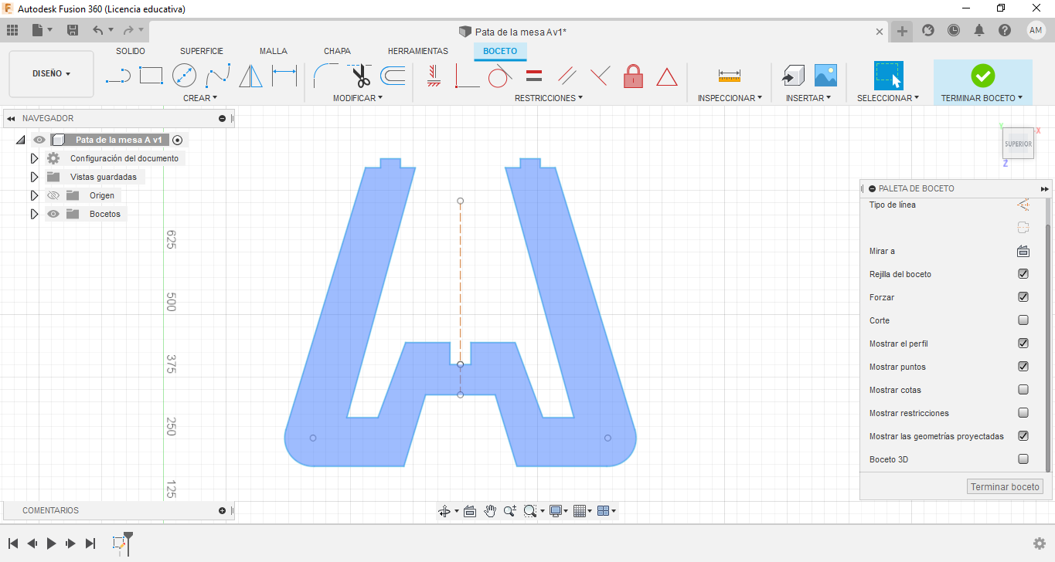The height and width of the screenshot is (562, 1055).
Task: Apply the Coincident constraint
Action: 467,76
